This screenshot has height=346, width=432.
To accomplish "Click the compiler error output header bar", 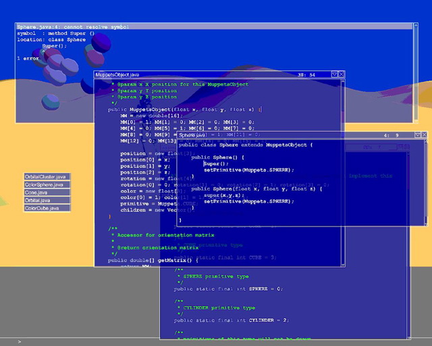I will pyautogui.click(x=202, y=26).
